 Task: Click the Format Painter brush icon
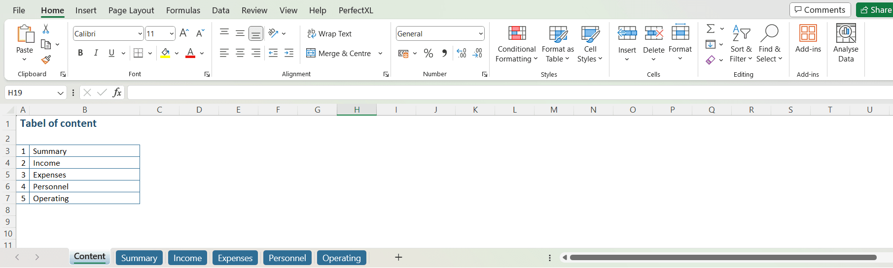pyautogui.click(x=46, y=60)
